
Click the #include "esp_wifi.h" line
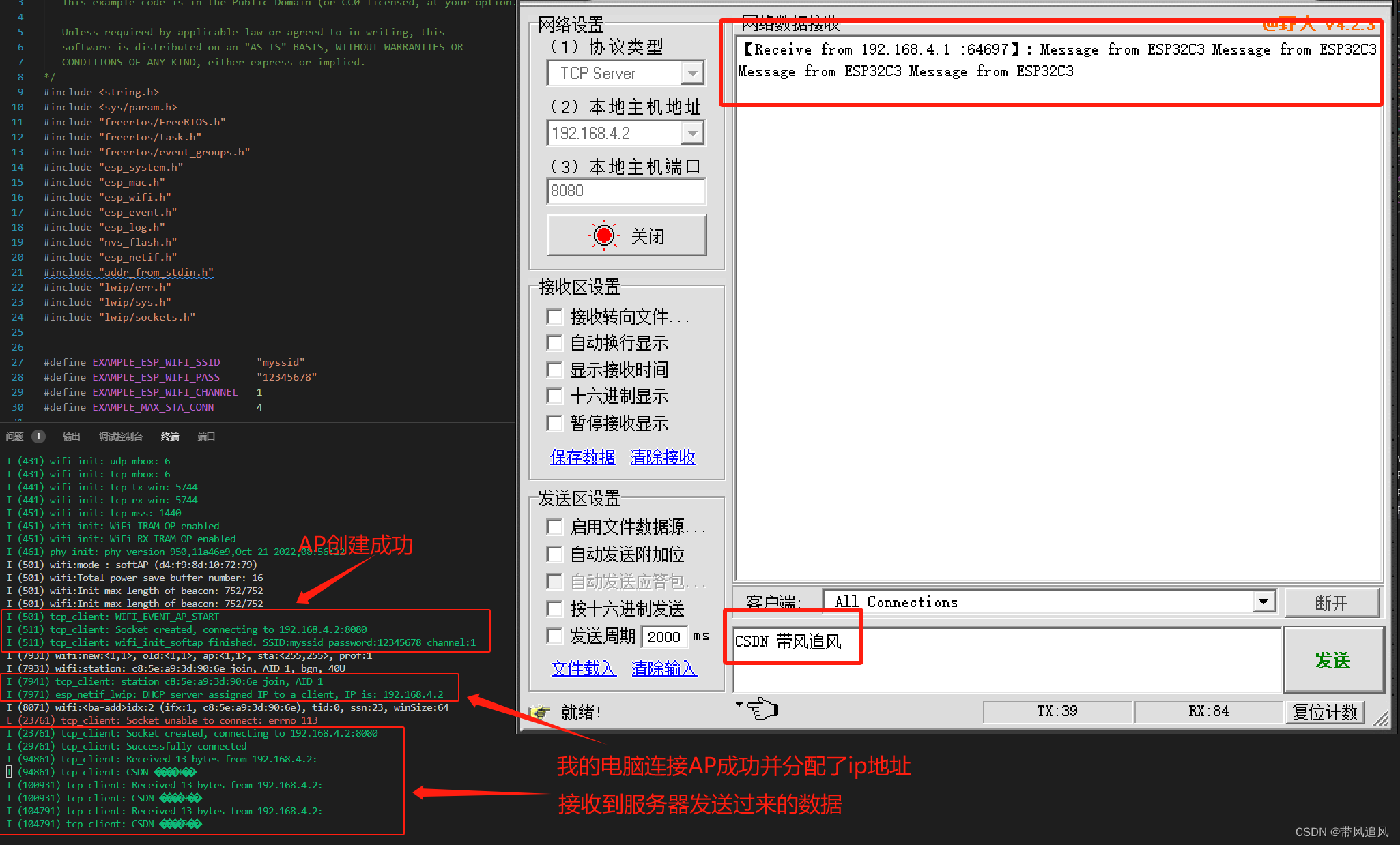coord(107,197)
